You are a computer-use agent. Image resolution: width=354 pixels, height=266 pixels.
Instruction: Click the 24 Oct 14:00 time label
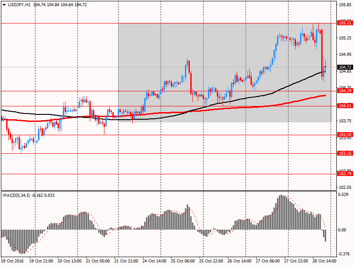coord(155,262)
